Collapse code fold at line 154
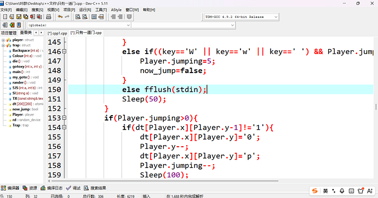378x198 pixels. coord(64,127)
